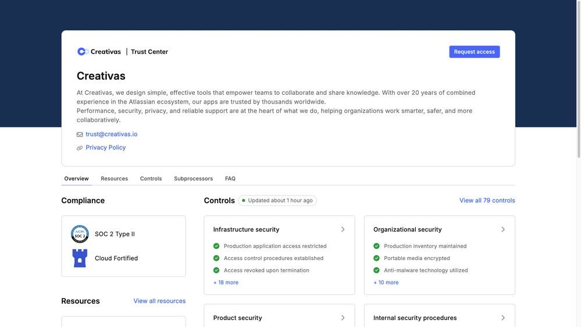The image size is (581, 327).
Task: Click green check for Portable media encrypted
Action: coord(376,258)
